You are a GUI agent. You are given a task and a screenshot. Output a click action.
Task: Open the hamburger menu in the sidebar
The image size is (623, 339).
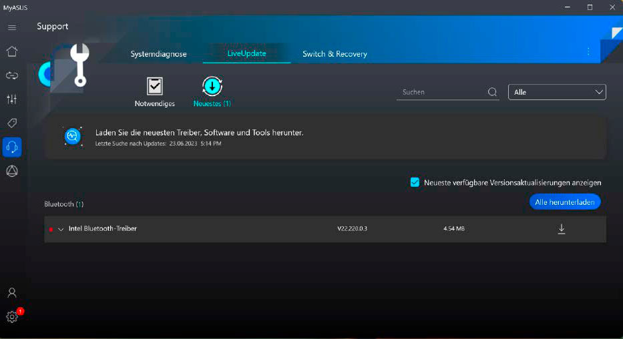click(x=12, y=27)
